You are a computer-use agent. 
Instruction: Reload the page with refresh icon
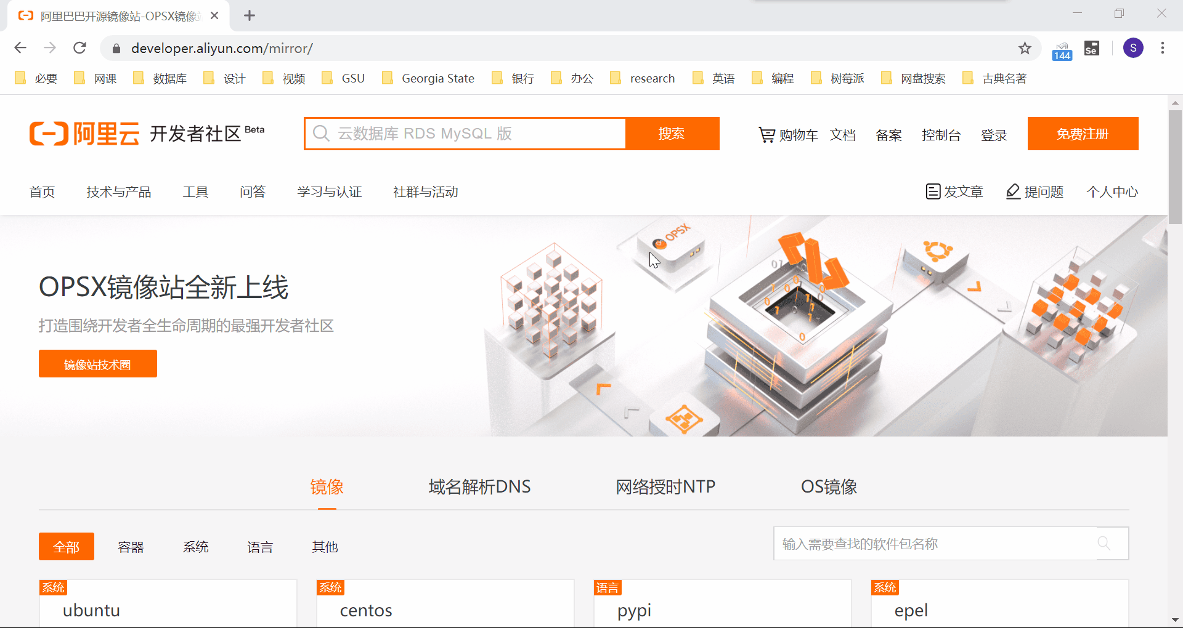[x=79, y=48]
